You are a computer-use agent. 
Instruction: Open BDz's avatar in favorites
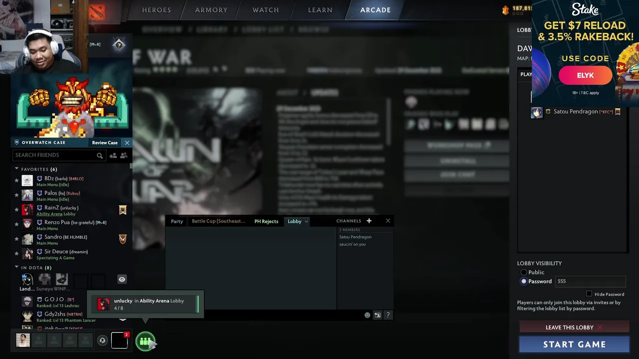pyautogui.click(x=27, y=180)
